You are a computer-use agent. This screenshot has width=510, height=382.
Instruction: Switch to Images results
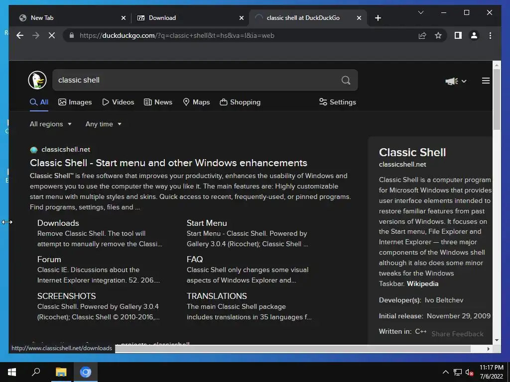click(75, 102)
